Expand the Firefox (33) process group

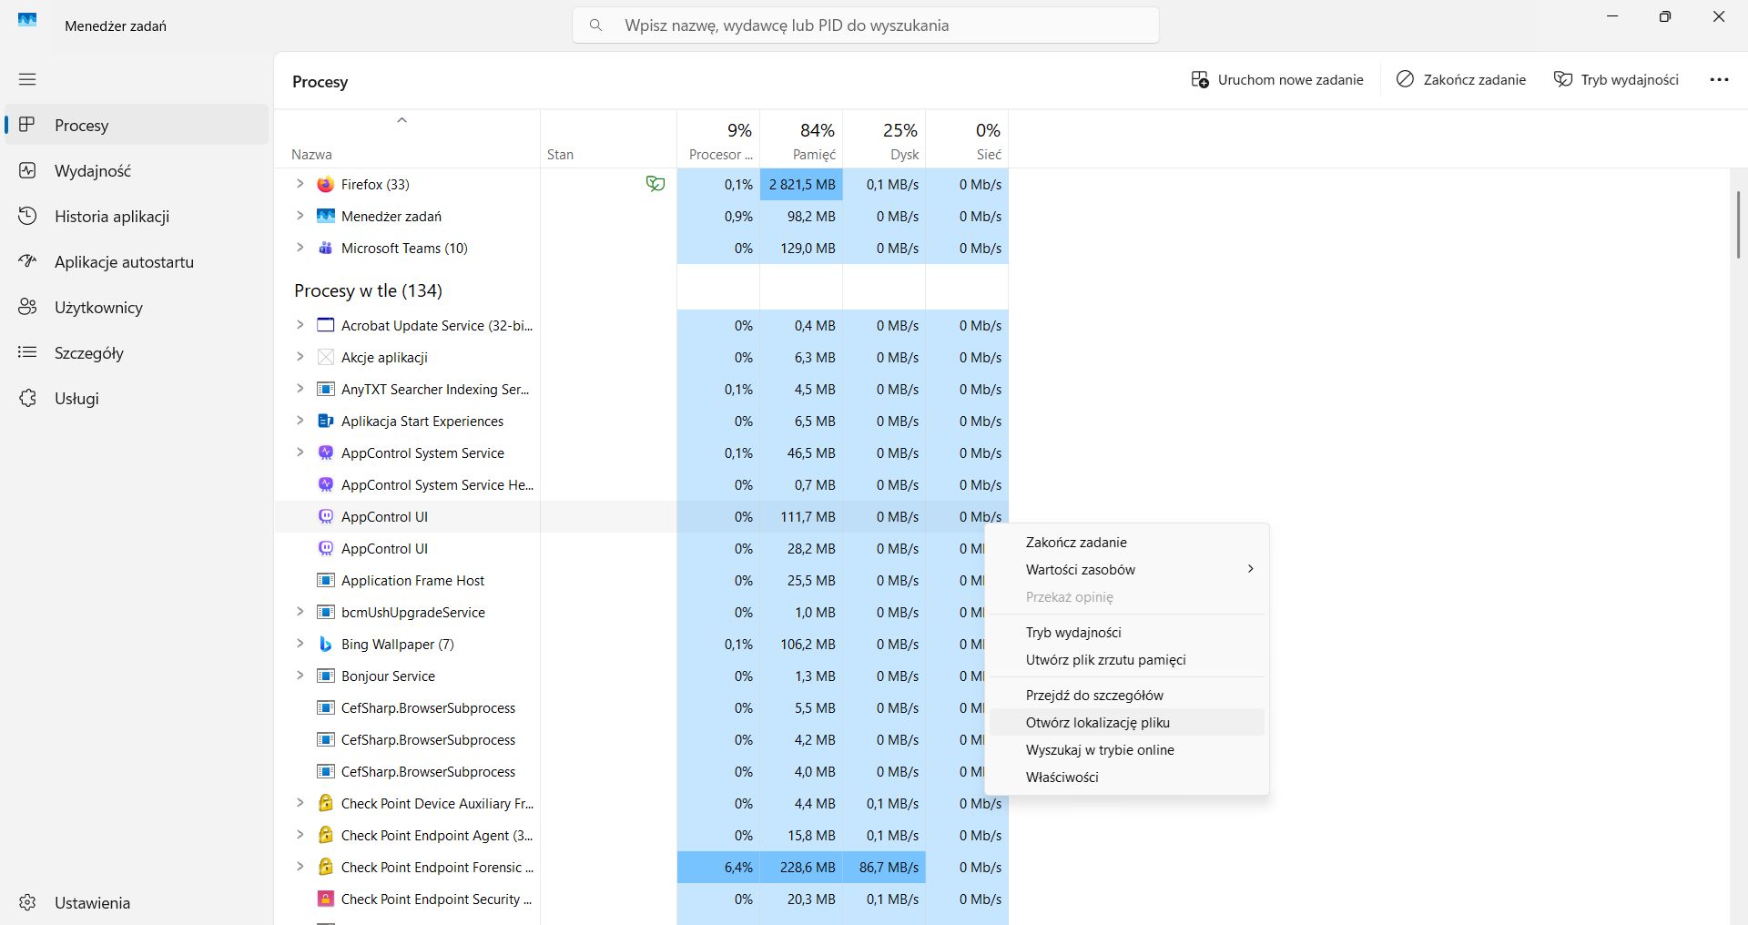tap(300, 184)
